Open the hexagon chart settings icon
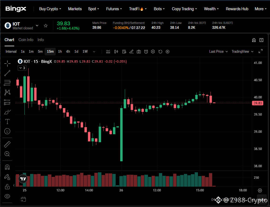Image resolution: width=270 pixels, height=207 pixels. tap(153, 52)
